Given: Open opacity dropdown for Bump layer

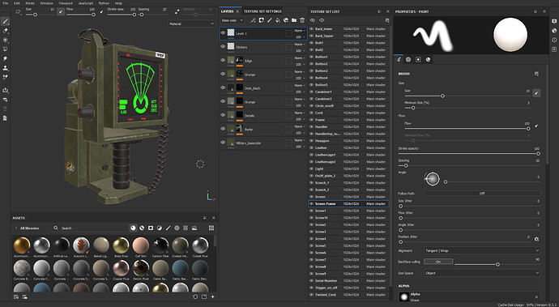Looking at the screenshot, I should 300,133.
